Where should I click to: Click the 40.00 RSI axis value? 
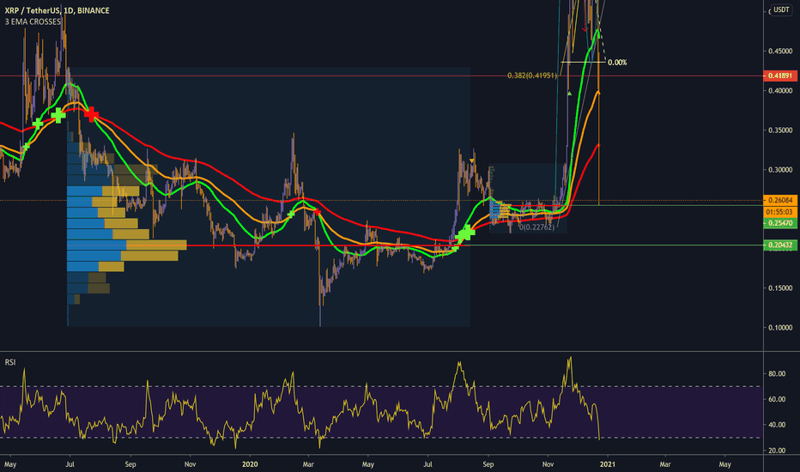pyautogui.click(x=777, y=425)
